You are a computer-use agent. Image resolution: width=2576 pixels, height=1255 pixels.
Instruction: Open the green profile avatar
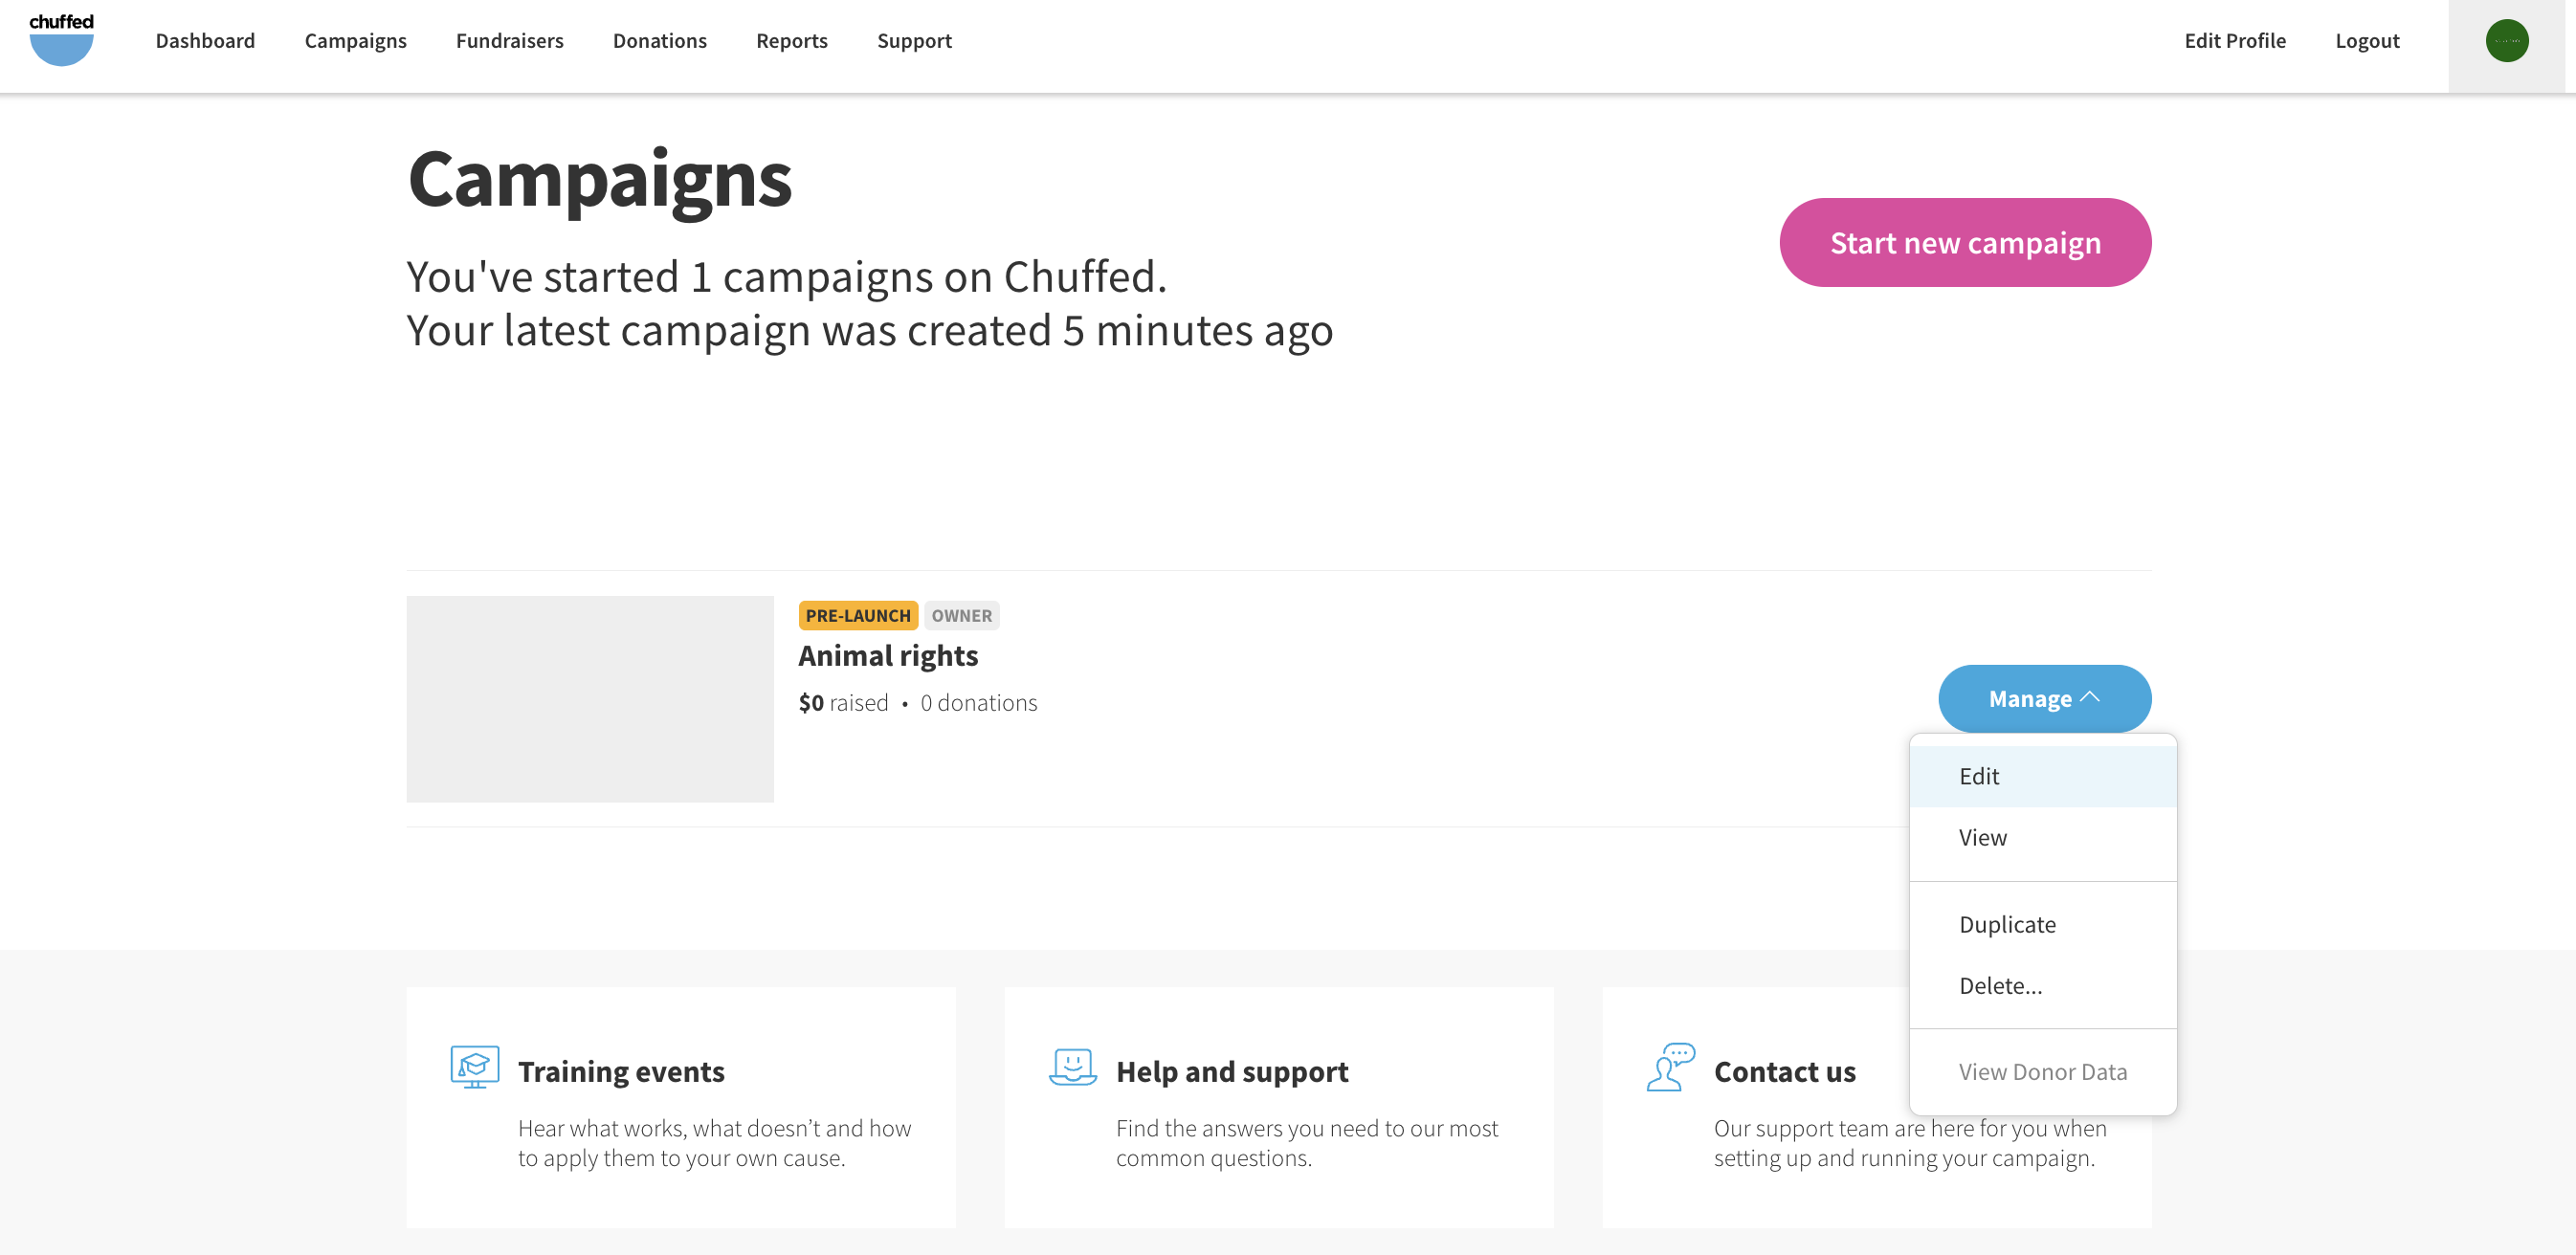[x=2506, y=41]
